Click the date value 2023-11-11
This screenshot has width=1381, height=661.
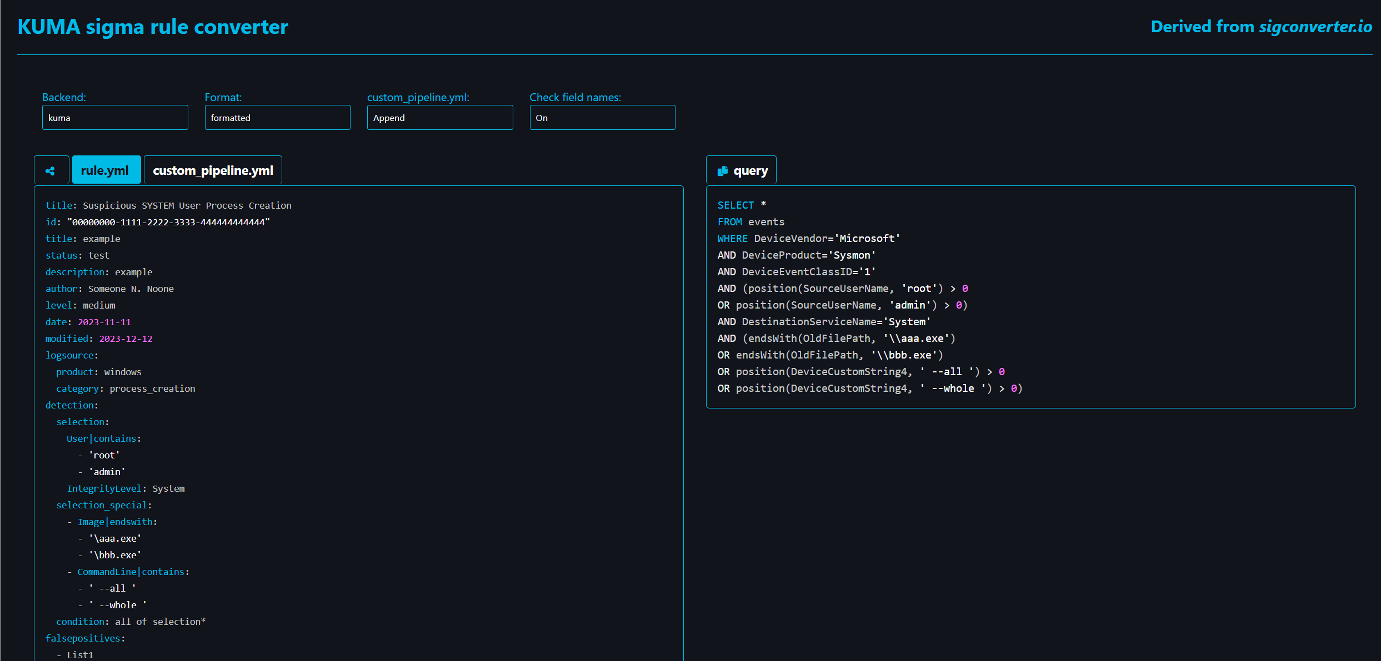pyautogui.click(x=104, y=322)
